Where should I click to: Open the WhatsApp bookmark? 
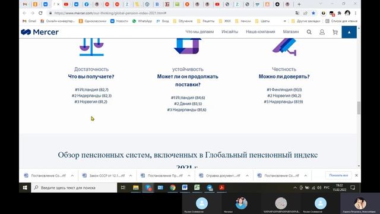click(142, 21)
